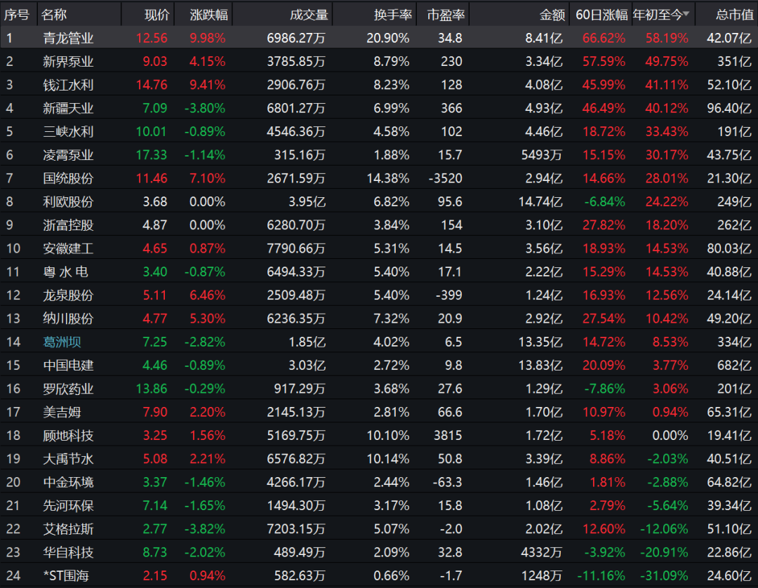Click amount 14.74亿 of 利欧股份
This screenshot has width=758, height=588.
pos(540,201)
